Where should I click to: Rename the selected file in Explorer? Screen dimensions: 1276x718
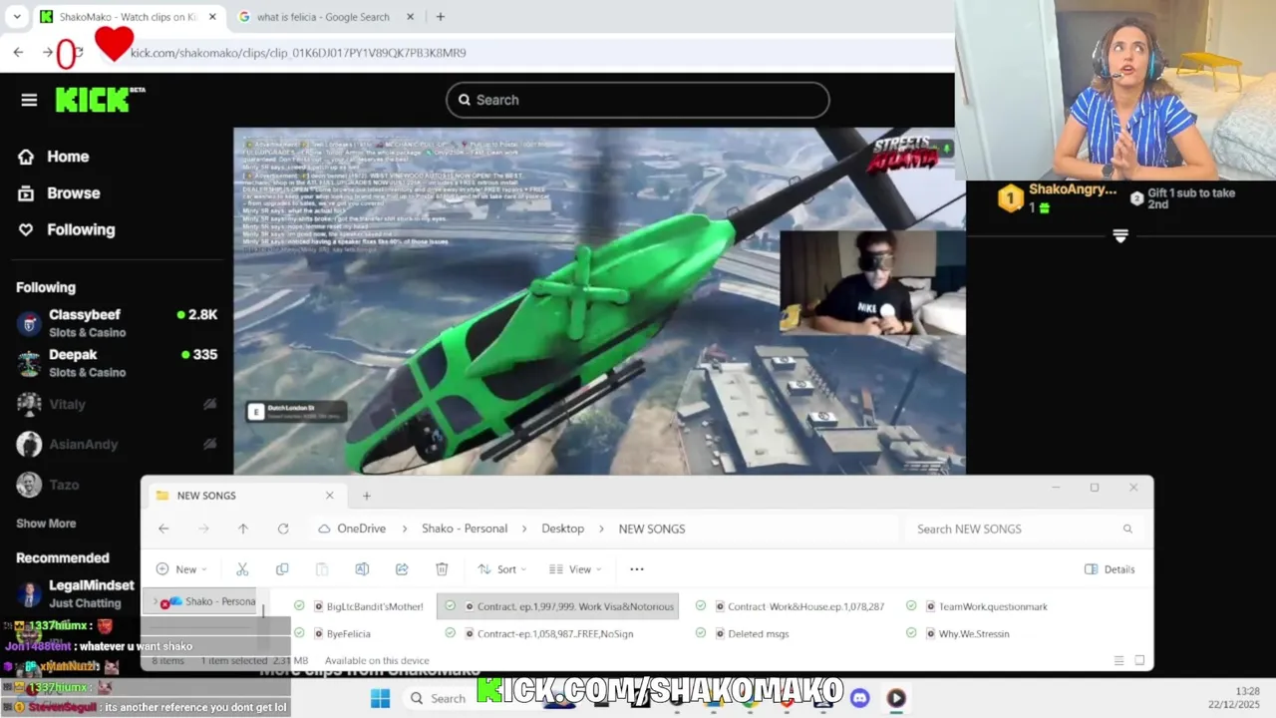(362, 569)
